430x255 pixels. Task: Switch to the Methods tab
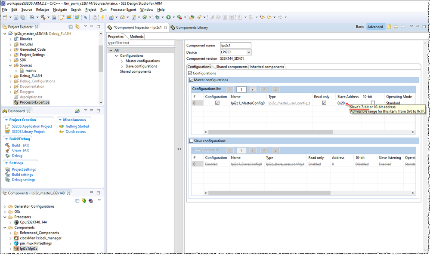pos(136,37)
